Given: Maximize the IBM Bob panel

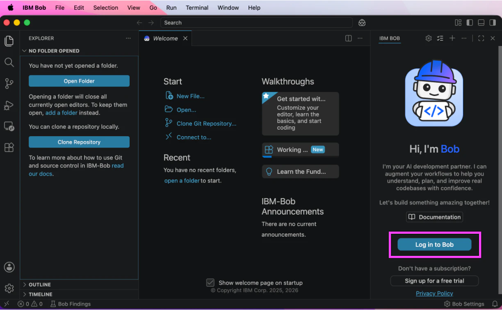Looking at the screenshot, I should click(481, 38).
